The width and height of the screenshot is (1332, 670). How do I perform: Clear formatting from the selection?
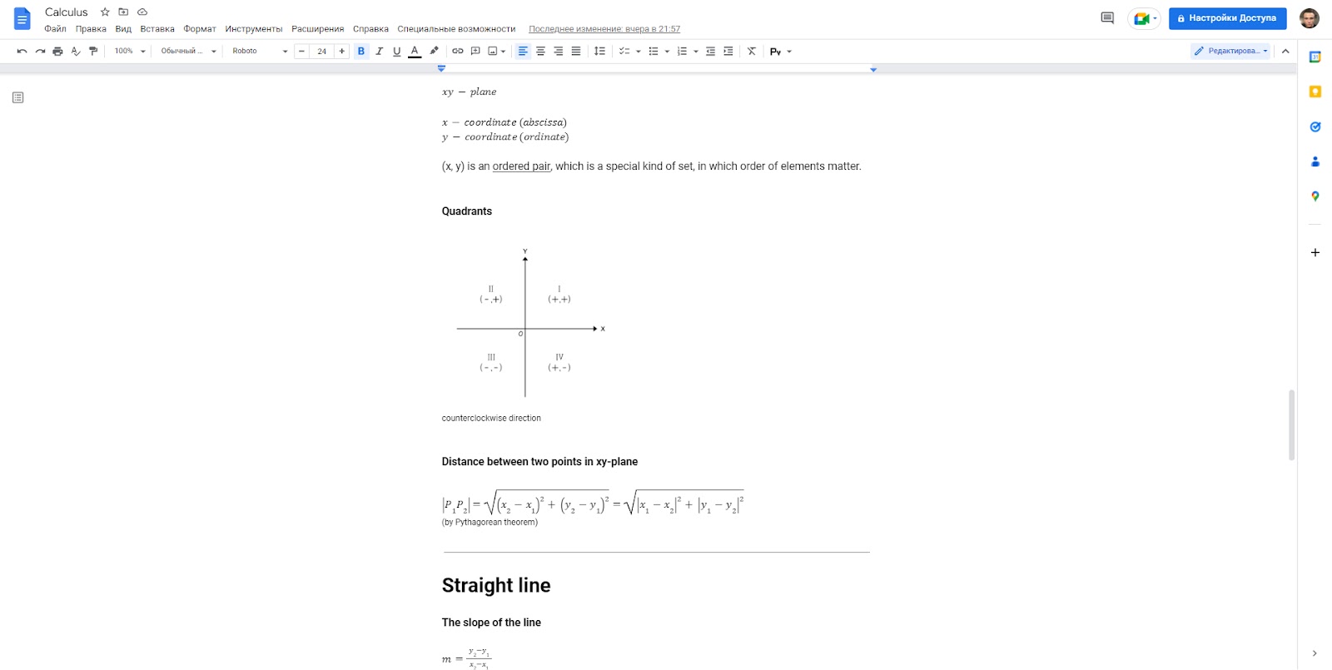[x=752, y=52]
